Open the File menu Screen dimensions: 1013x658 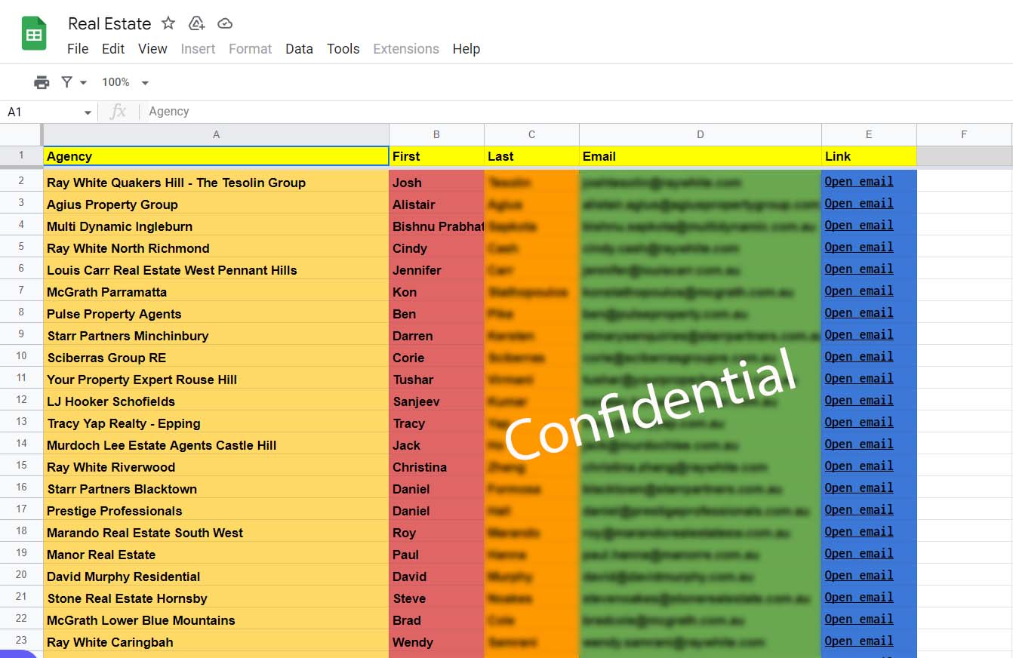pyautogui.click(x=78, y=49)
